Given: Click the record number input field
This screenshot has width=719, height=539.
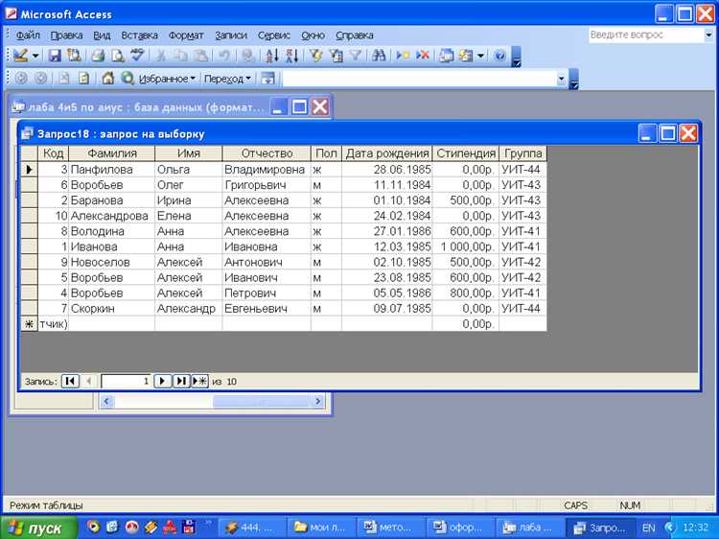Looking at the screenshot, I should (x=126, y=381).
